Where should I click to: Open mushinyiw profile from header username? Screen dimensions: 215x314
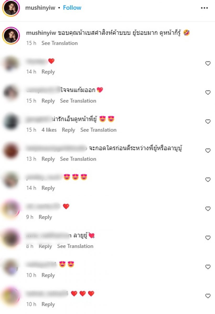(40, 8)
